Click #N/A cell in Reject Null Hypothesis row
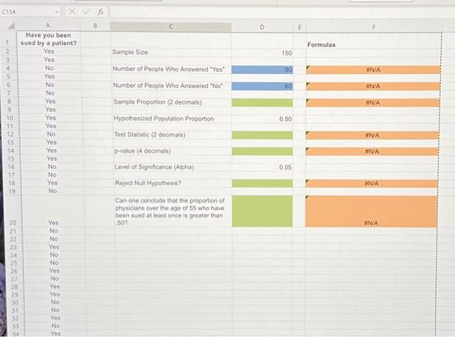Viewport: 455px width, 337px height. [372, 183]
